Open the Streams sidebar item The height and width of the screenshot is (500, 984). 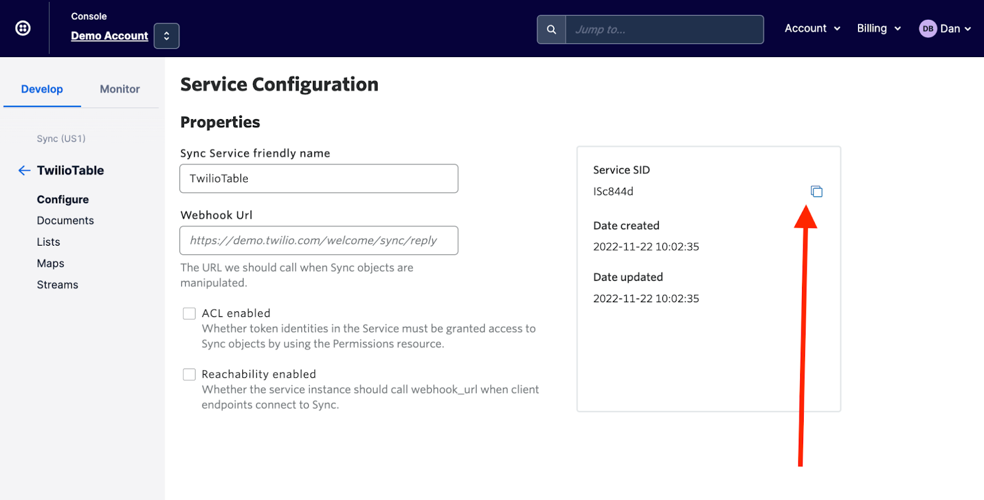[x=57, y=285]
